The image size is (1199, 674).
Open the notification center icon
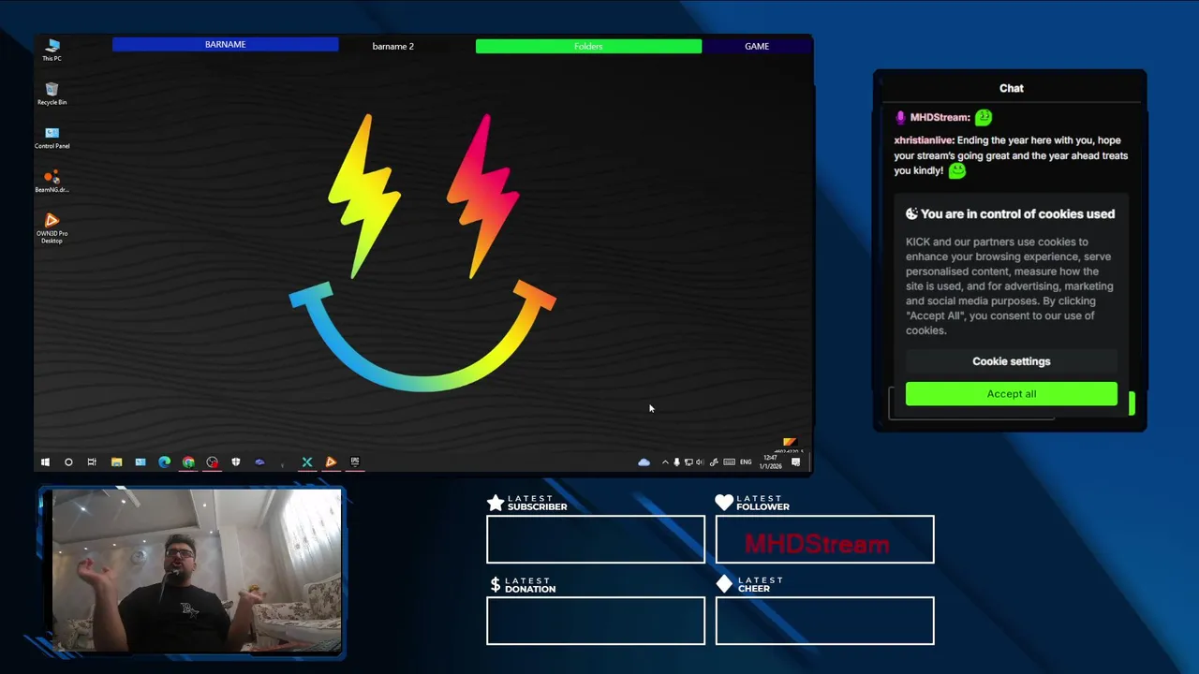tap(795, 462)
